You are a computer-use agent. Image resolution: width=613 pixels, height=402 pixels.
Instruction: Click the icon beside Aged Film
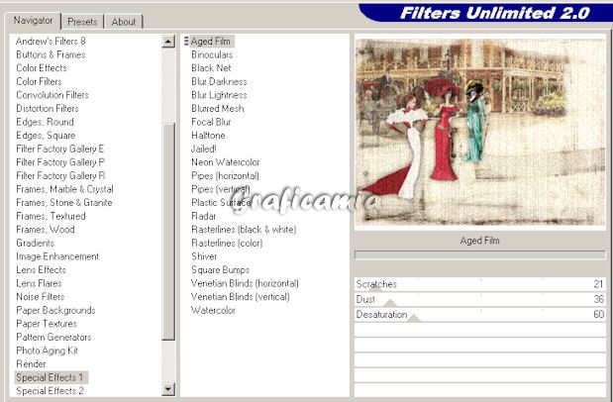pyautogui.click(x=186, y=41)
